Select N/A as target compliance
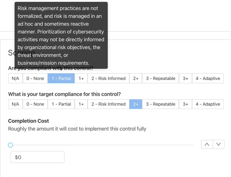 point(15,104)
